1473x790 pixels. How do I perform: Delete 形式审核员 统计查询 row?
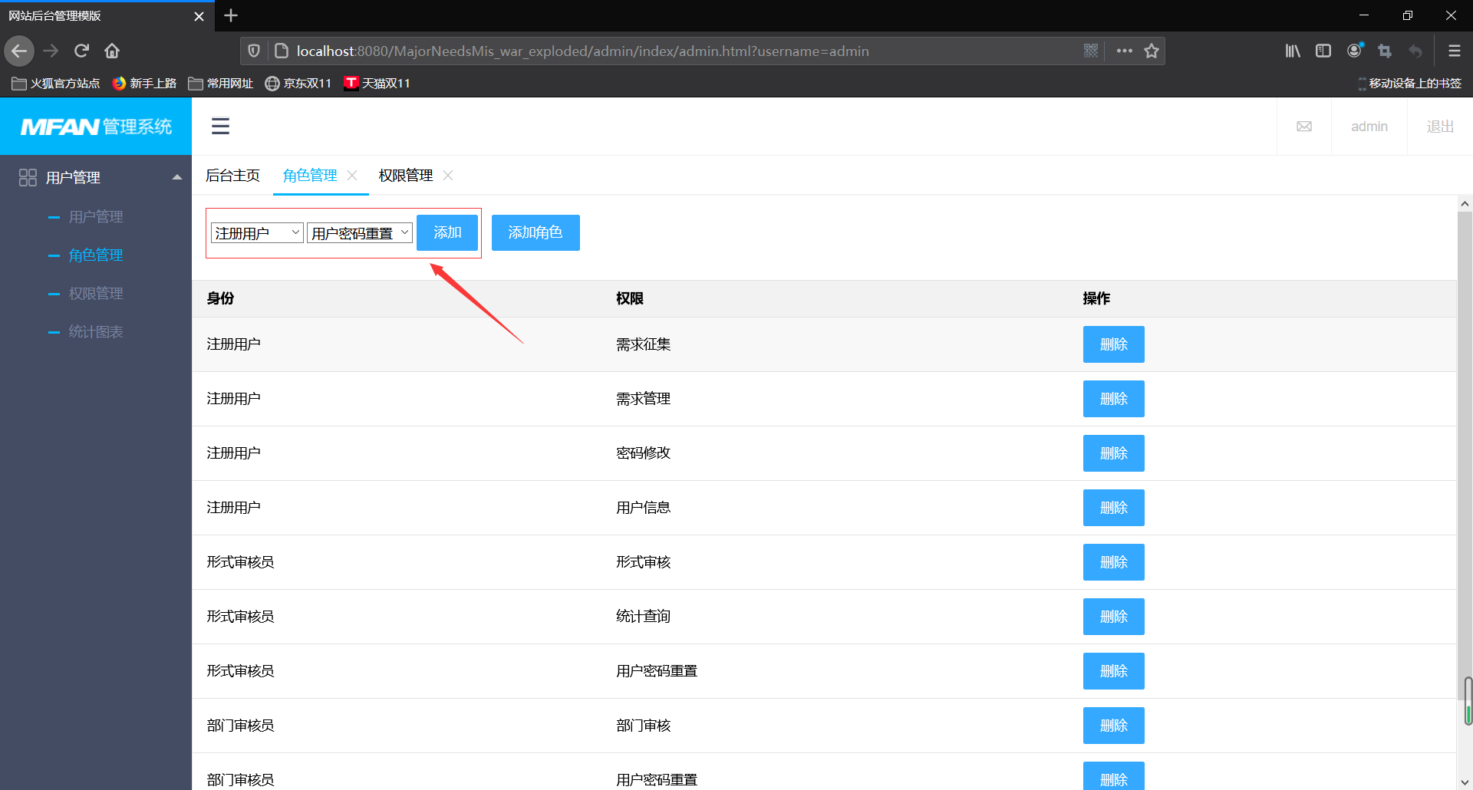coord(1114,617)
